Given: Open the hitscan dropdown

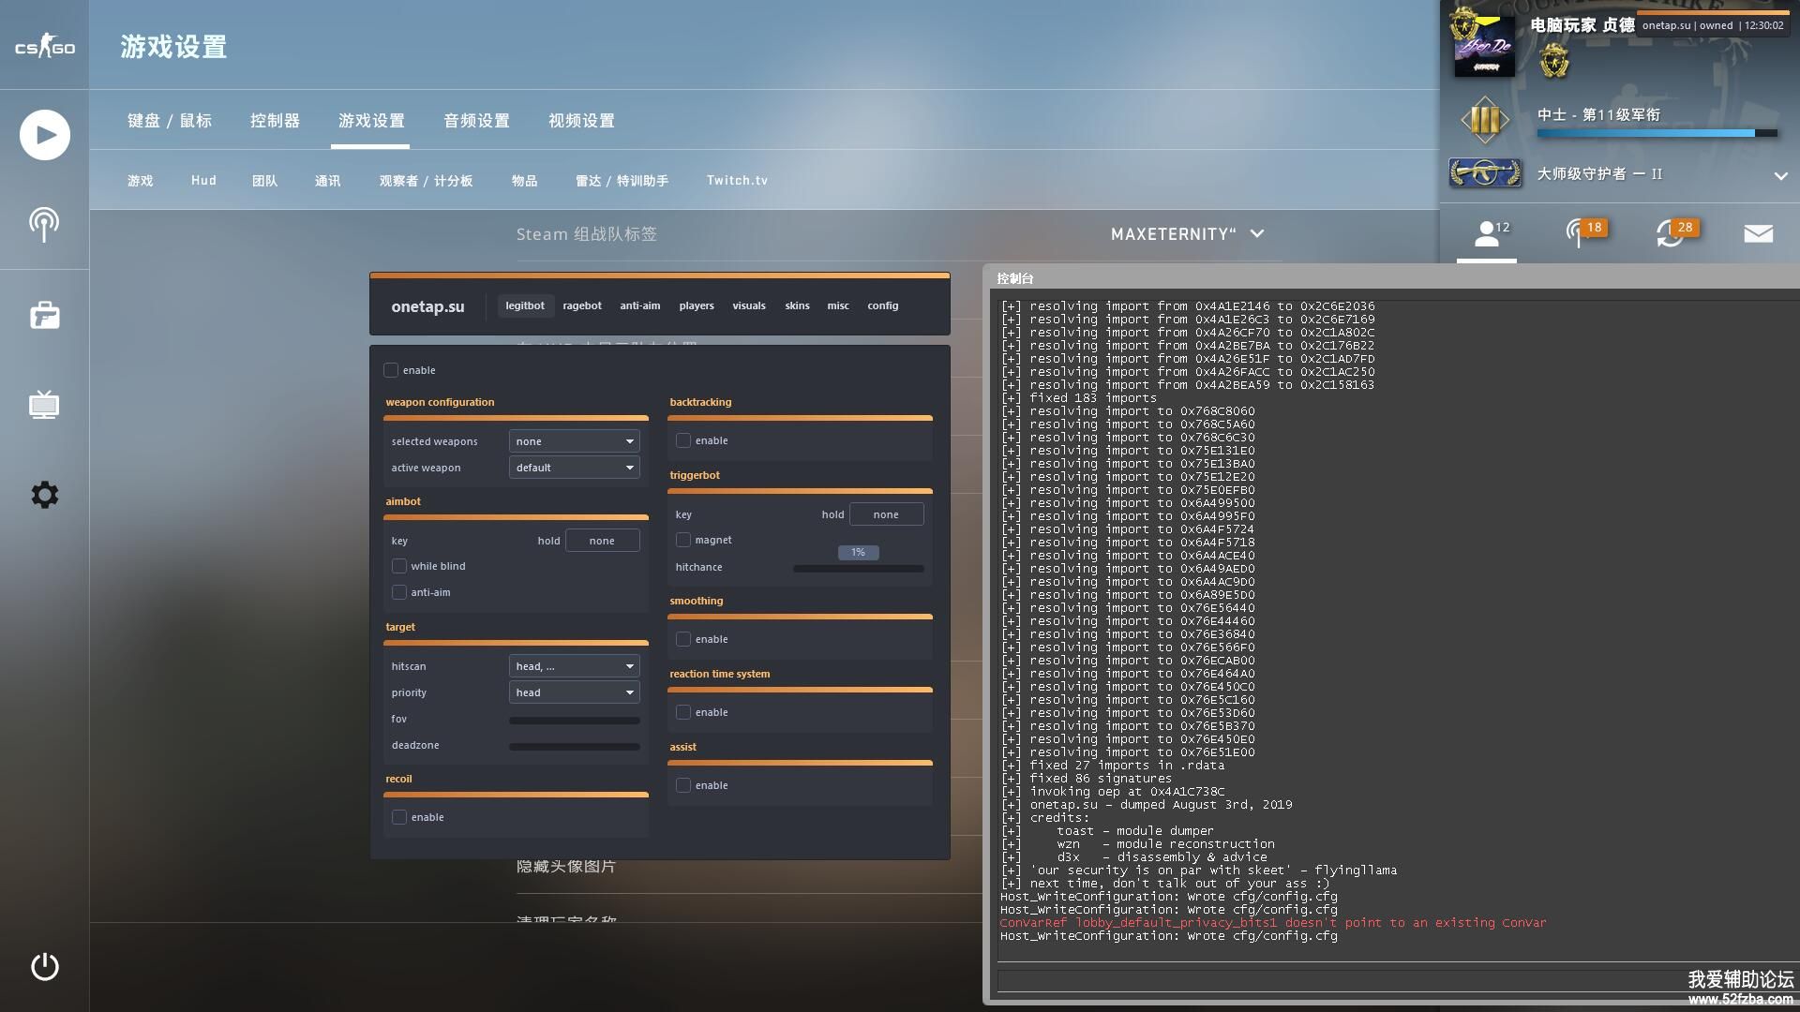Looking at the screenshot, I should pos(575,666).
